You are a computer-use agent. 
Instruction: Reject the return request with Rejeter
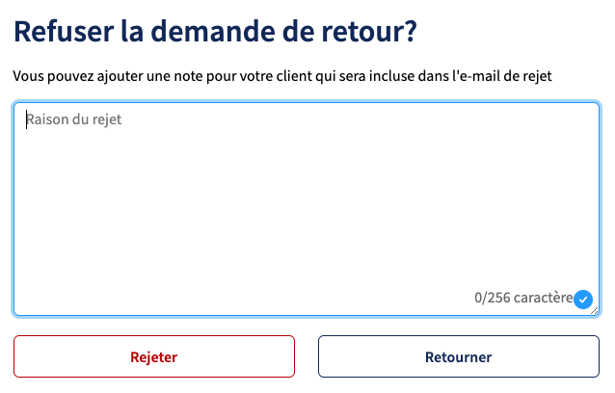[154, 356]
